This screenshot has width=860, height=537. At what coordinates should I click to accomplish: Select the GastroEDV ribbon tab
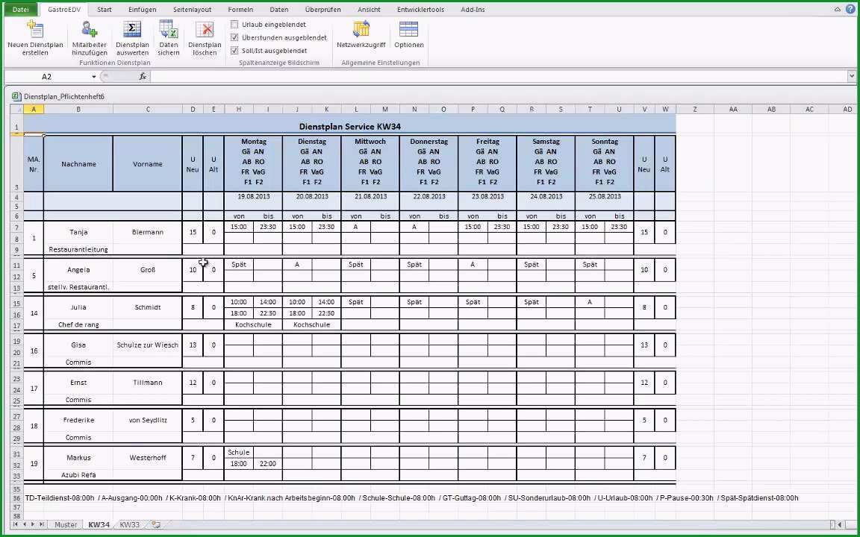(x=64, y=9)
